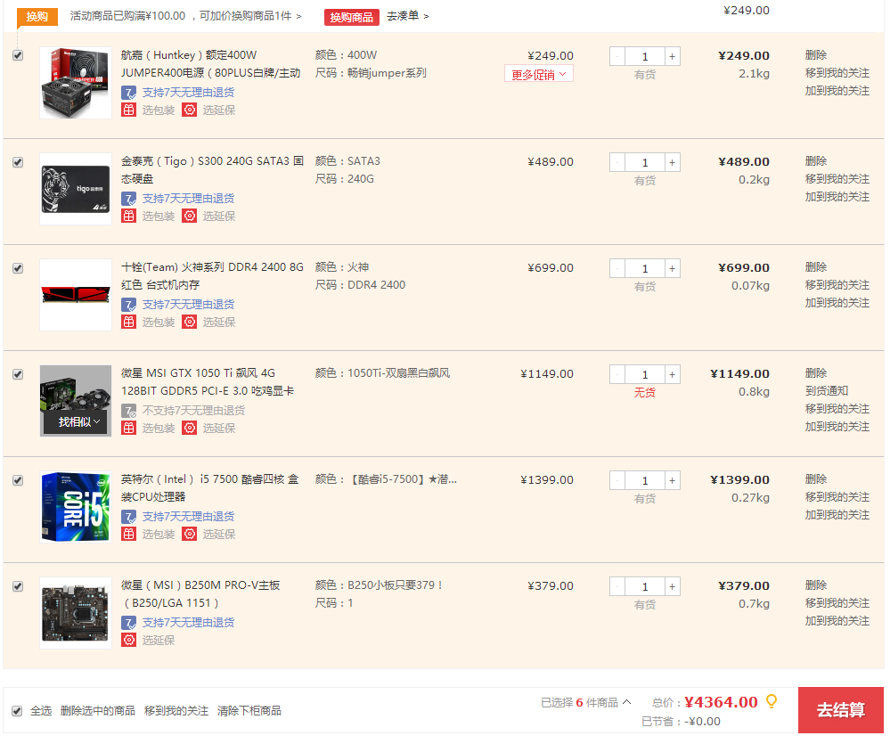The height and width of the screenshot is (752, 890).
Task: Open the Tigo S300 SSD product thumbnail
Action: (76, 189)
